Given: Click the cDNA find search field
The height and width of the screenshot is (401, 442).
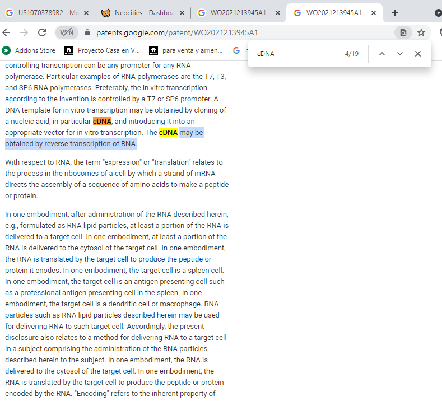Looking at the screenshot, I should click(297, 54).
